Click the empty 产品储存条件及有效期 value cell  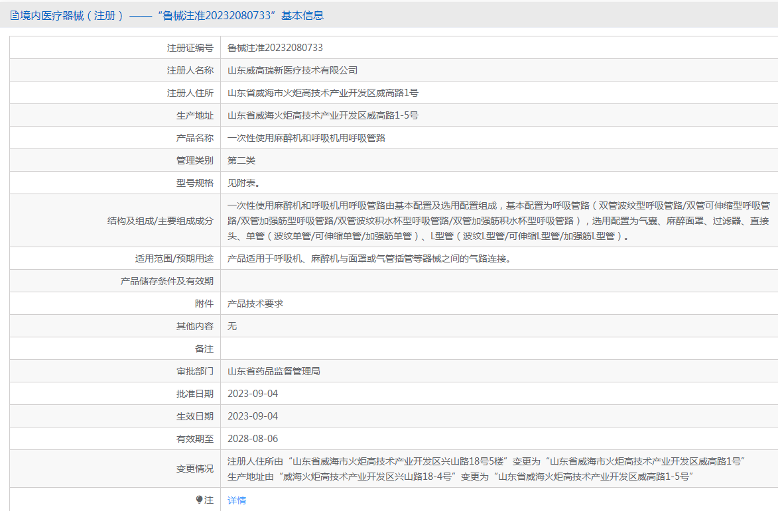pyautogui.click(x=497, y=281)
